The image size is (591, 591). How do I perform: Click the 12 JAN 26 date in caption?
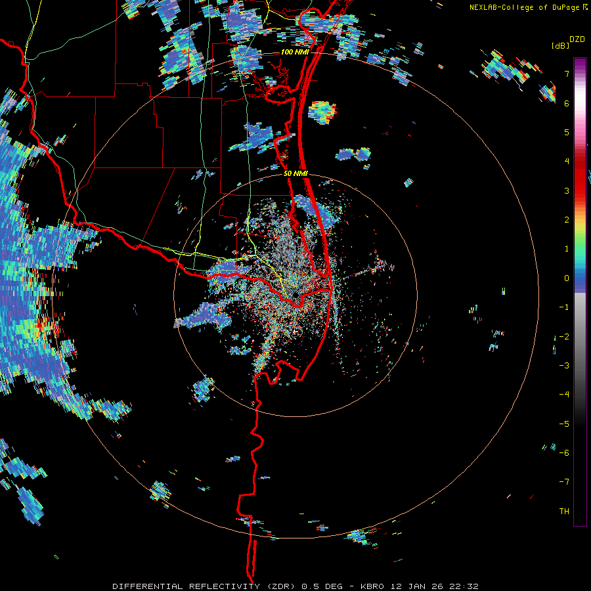(418, 586)
